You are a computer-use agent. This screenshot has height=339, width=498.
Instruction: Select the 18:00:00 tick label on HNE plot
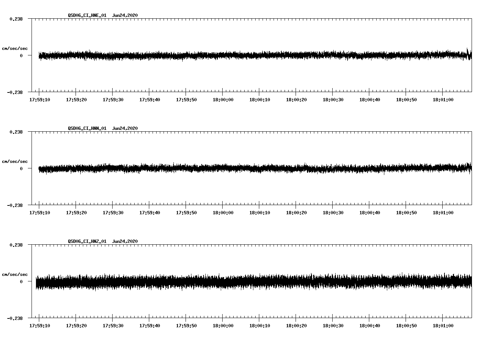pyautogui.click(x=223, y=100)
